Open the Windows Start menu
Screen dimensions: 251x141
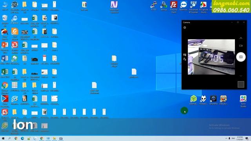pyautogui.click(x=3, y=138)
